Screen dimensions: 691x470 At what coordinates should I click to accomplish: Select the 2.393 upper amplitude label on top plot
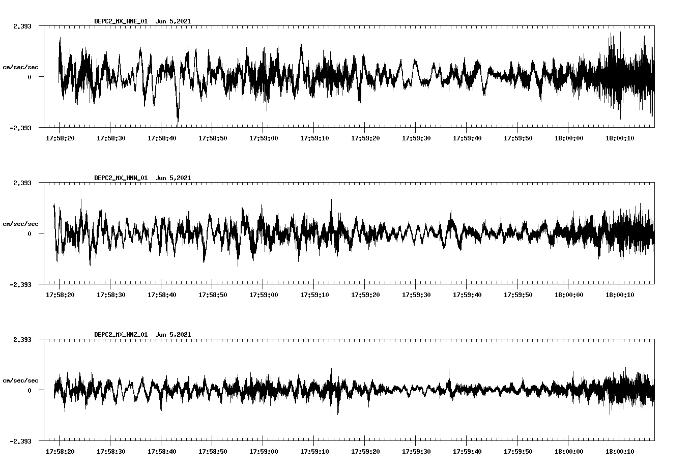click(x=22, y=25)
